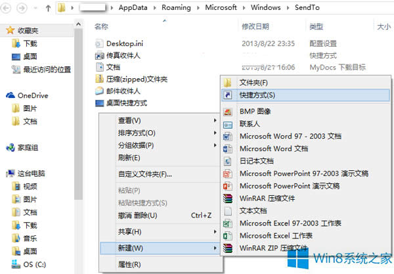Click the BMP 图像 icon in submenu

pyautogui.click(x=228, y=111)
